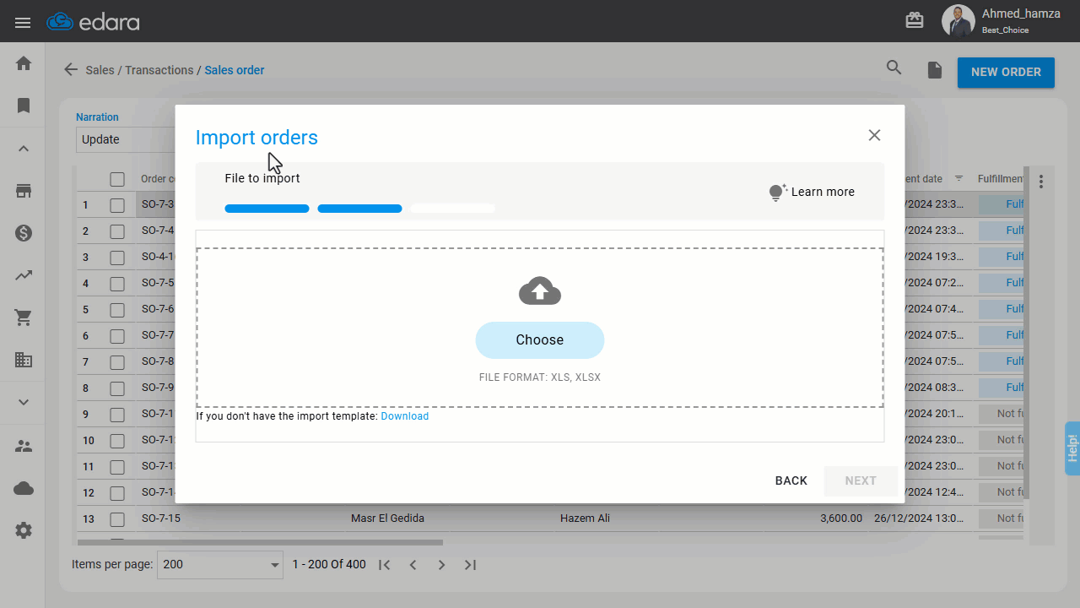Open the bookmarks sidebar icon

[24, 106]
